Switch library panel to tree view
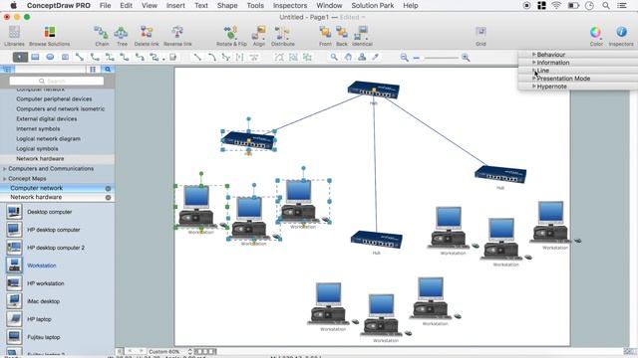The width and height of the screenshot is (638, 358). (x=7, y=70)
